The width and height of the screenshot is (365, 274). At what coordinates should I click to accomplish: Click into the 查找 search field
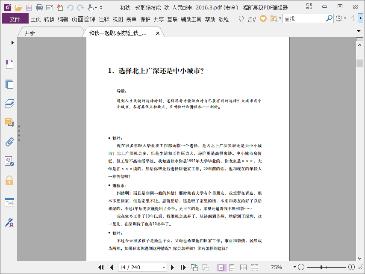coord(304,19)
